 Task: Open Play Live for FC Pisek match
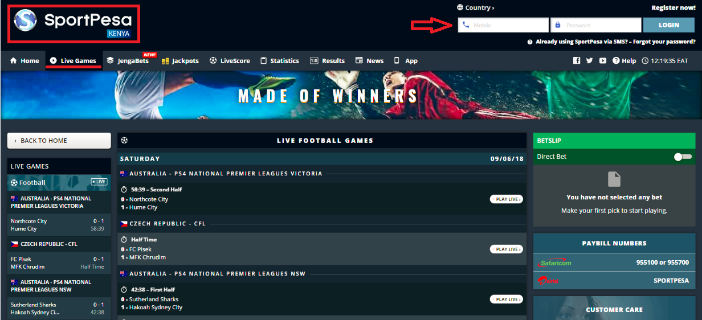pyautogui.click(x=507, y=249)
